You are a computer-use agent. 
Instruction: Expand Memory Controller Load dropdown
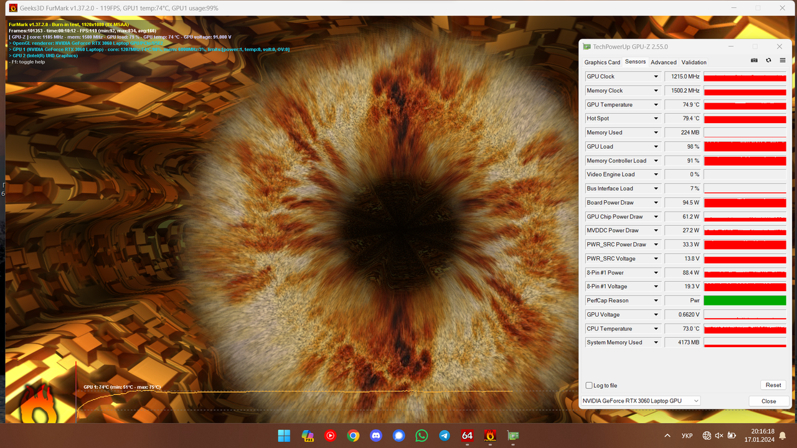(656, 161)
